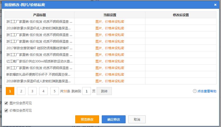Image resolution: width=221 pixels, height=127 pixels.
Task: Confirm with the 确定修改 button
Action: (114, 119)
